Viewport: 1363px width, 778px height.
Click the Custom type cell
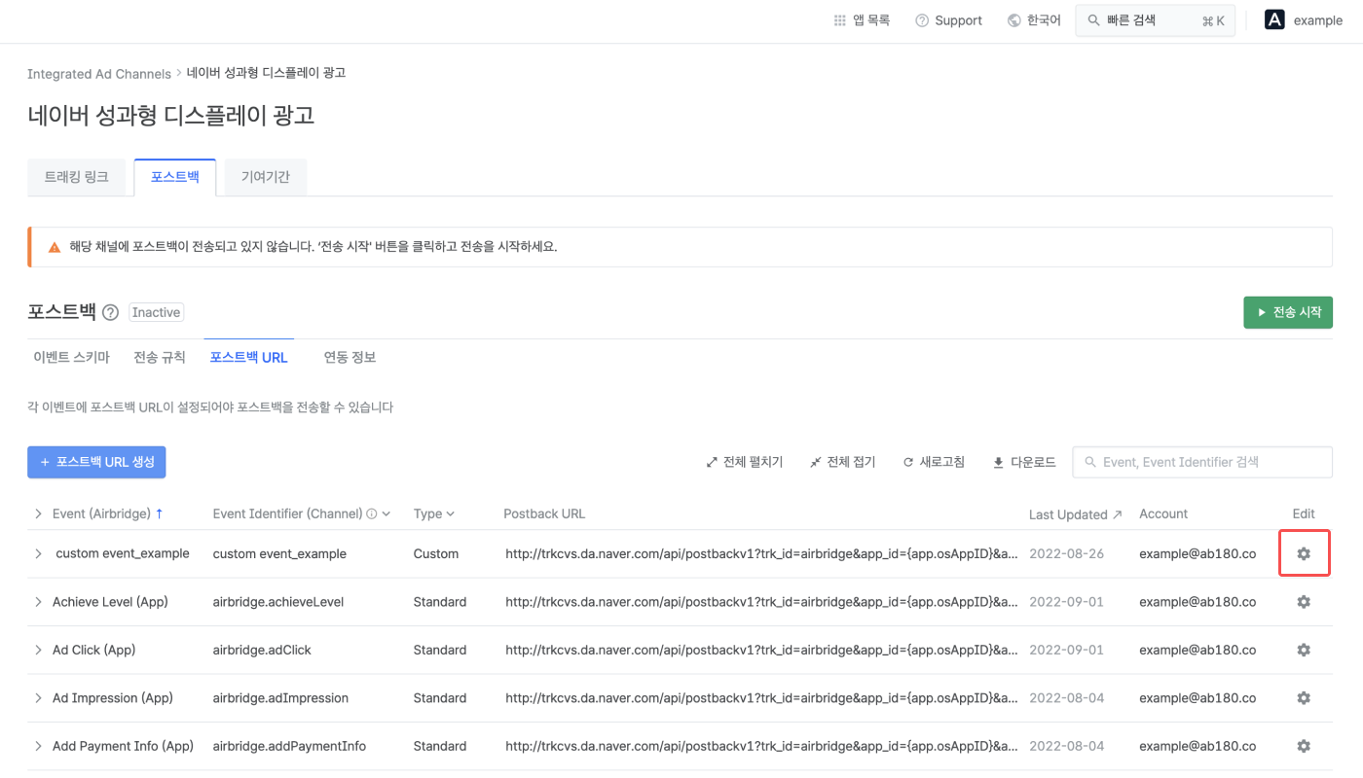pos(436,553)
